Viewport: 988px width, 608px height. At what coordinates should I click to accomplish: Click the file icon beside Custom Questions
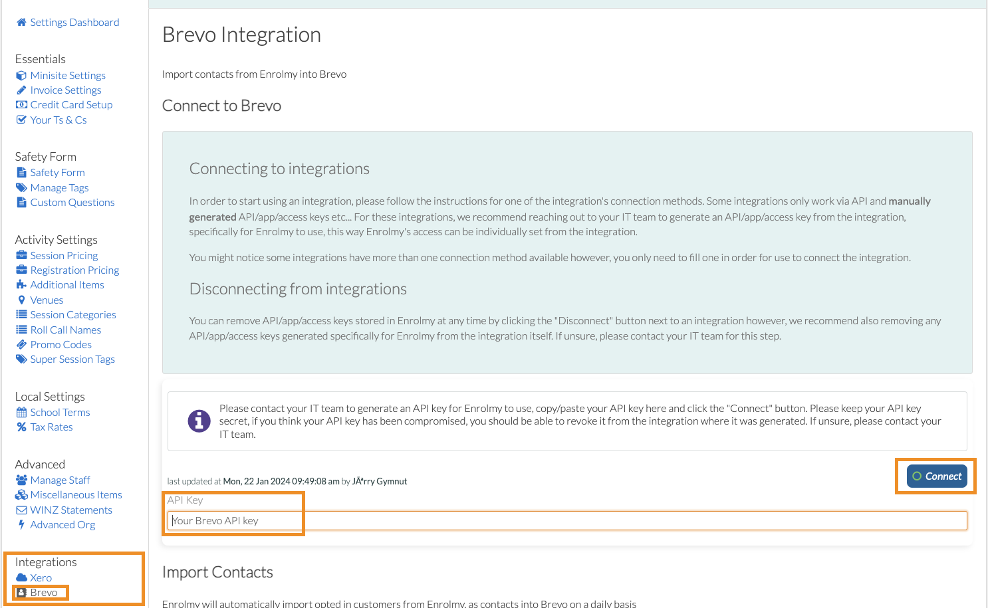21,203
